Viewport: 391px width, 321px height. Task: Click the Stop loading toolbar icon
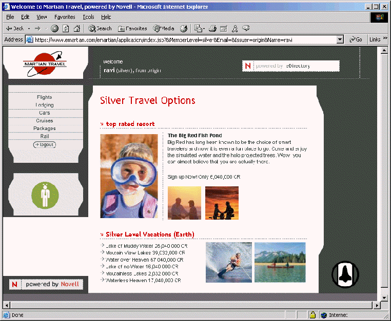[x=55, y=29]
